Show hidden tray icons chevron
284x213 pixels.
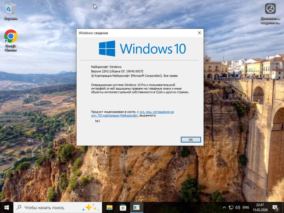(224, 207)
